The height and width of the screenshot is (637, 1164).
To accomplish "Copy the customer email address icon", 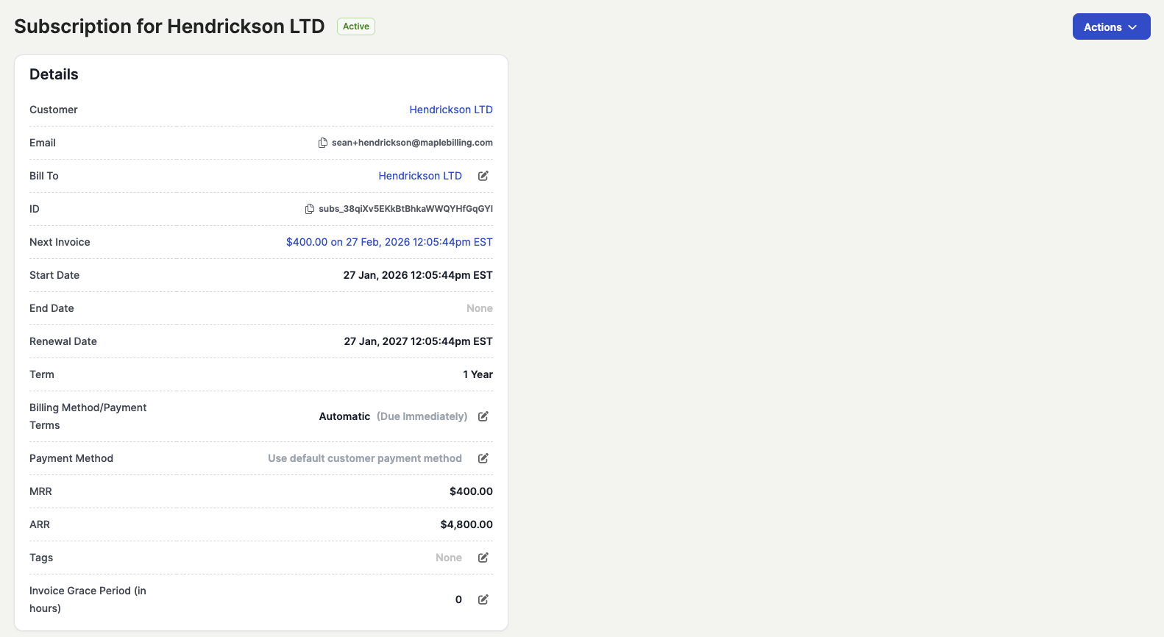I will click(x=322, y=143).
